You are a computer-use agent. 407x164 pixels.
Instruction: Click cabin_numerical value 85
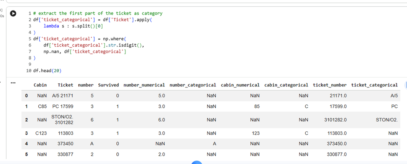click(257, 106)
